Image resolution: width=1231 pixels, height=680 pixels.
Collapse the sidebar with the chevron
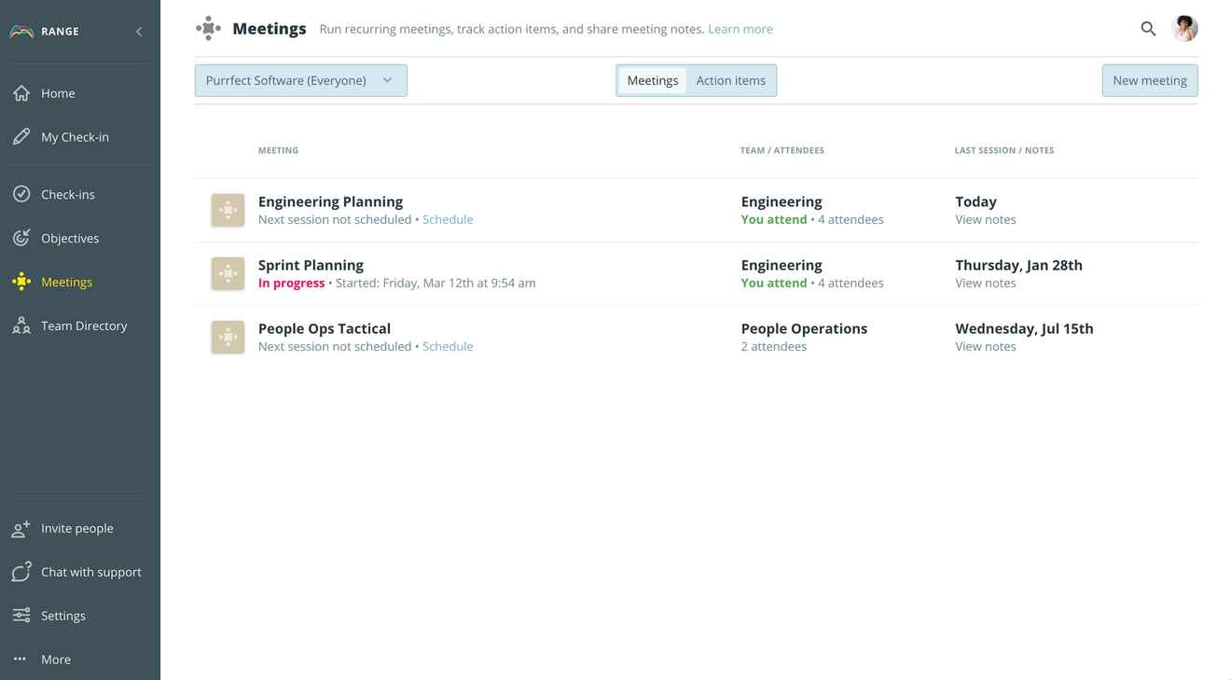click(x=139, y=32)
